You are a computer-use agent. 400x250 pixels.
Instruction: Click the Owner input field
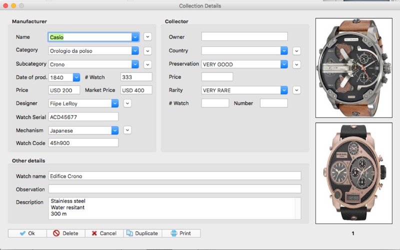244,36
